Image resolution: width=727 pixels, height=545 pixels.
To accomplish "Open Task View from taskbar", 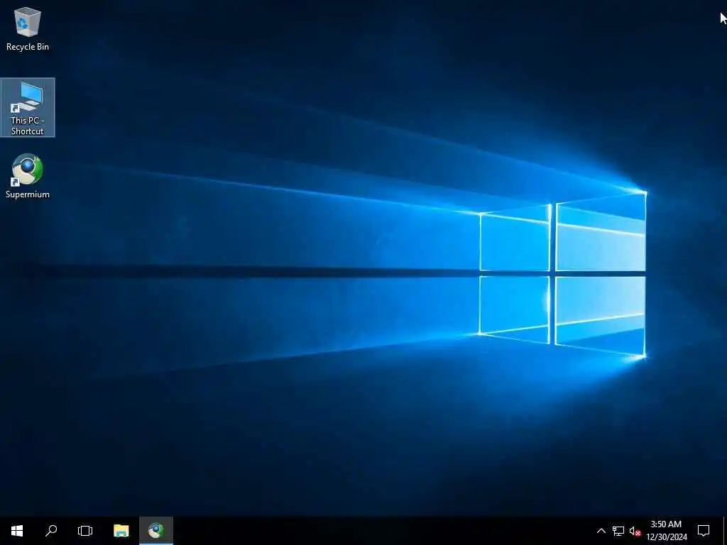I will point(85,531).
